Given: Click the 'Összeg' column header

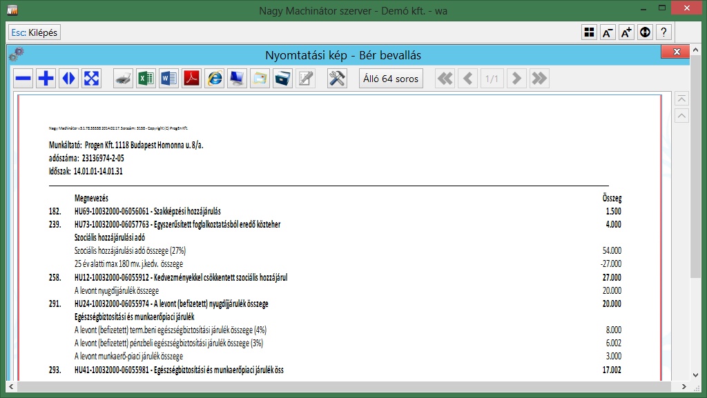Looking at the screenshot, I should pyautogui.click(x=612, y=198).
